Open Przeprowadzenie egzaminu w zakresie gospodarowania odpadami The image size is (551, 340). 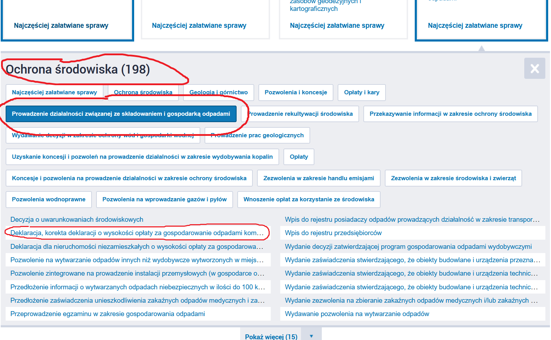pyautogui.click(x=108, y=314)
